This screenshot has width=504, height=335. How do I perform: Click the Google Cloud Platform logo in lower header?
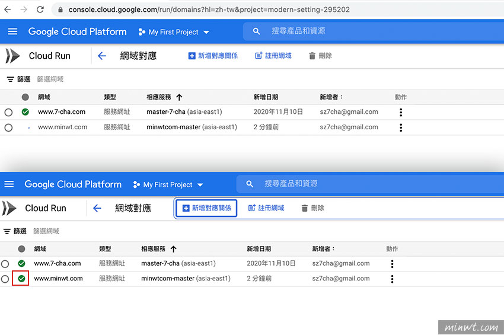[x=73, y=184]
